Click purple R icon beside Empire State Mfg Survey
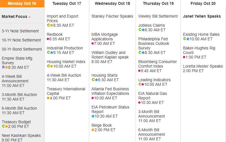Viewport: 226px width, 142px height. click(x=3, y=67)
